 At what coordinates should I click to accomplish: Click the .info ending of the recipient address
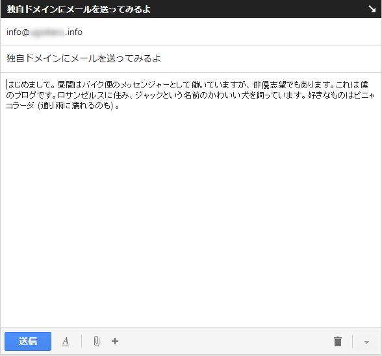click(74, 32)
